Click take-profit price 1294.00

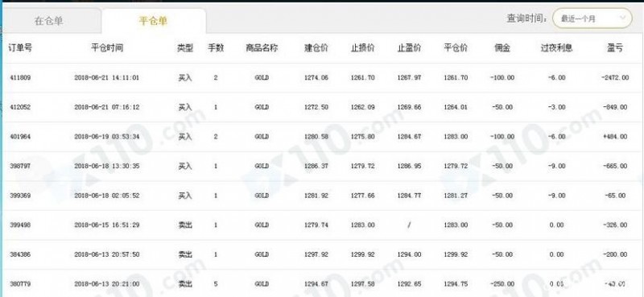click(x=409, y=254)
